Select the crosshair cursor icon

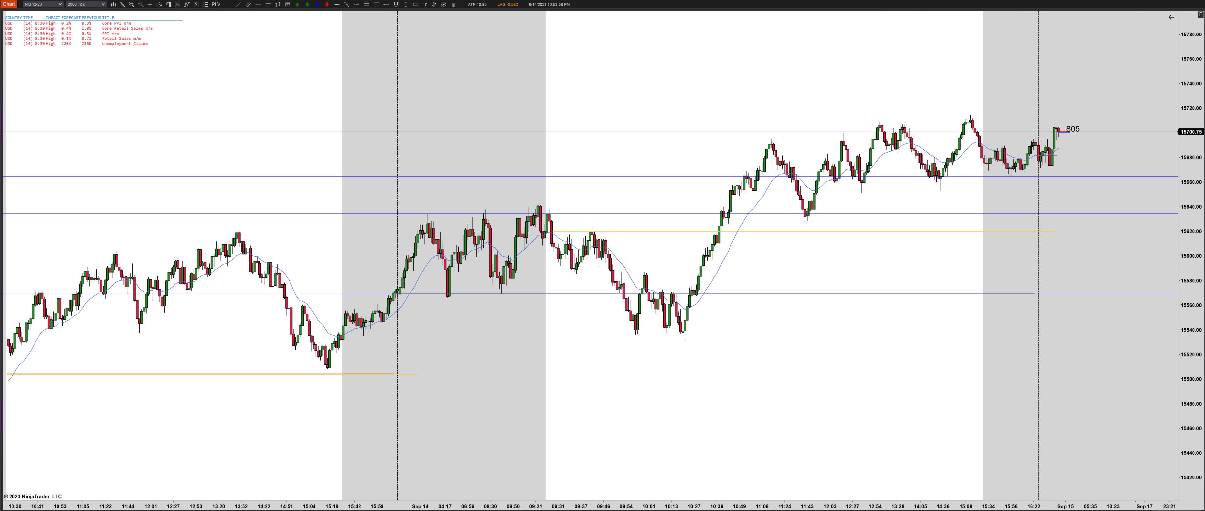(150, 4)
